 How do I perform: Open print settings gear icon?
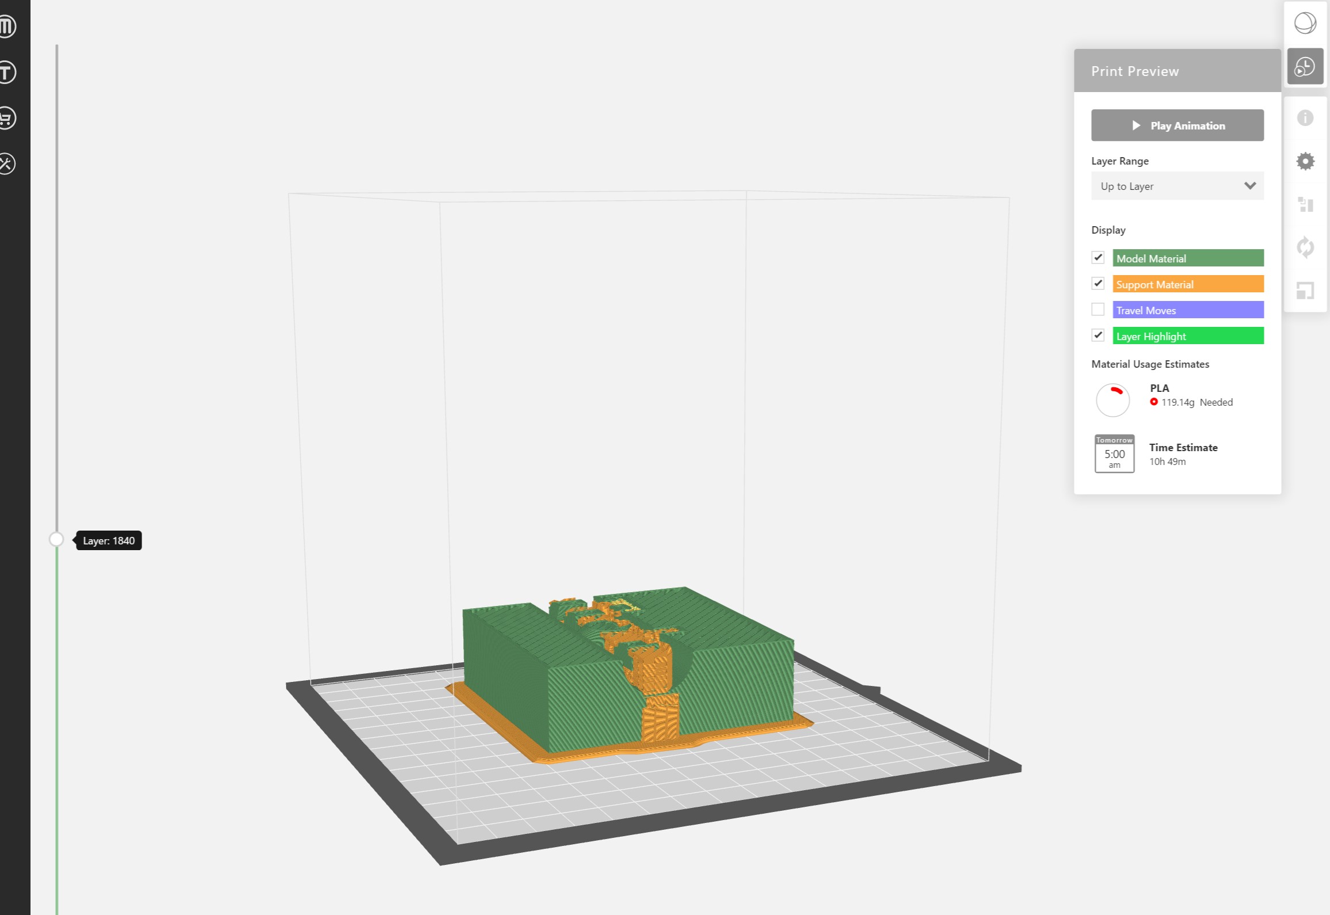pyautogui.click(x=1305, y=161)
